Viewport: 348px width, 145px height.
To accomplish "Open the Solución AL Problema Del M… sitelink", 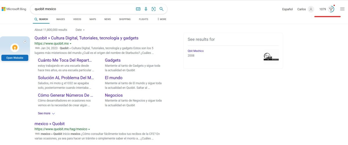I will tap(66, 78).
